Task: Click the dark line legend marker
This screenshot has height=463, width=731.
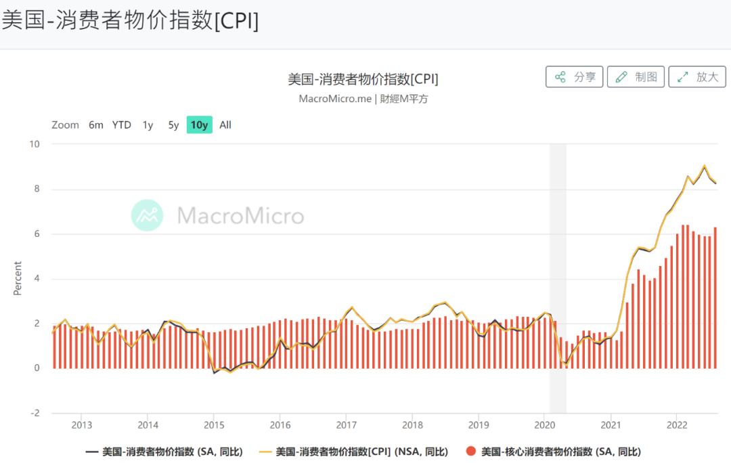Action: point(92,451)
